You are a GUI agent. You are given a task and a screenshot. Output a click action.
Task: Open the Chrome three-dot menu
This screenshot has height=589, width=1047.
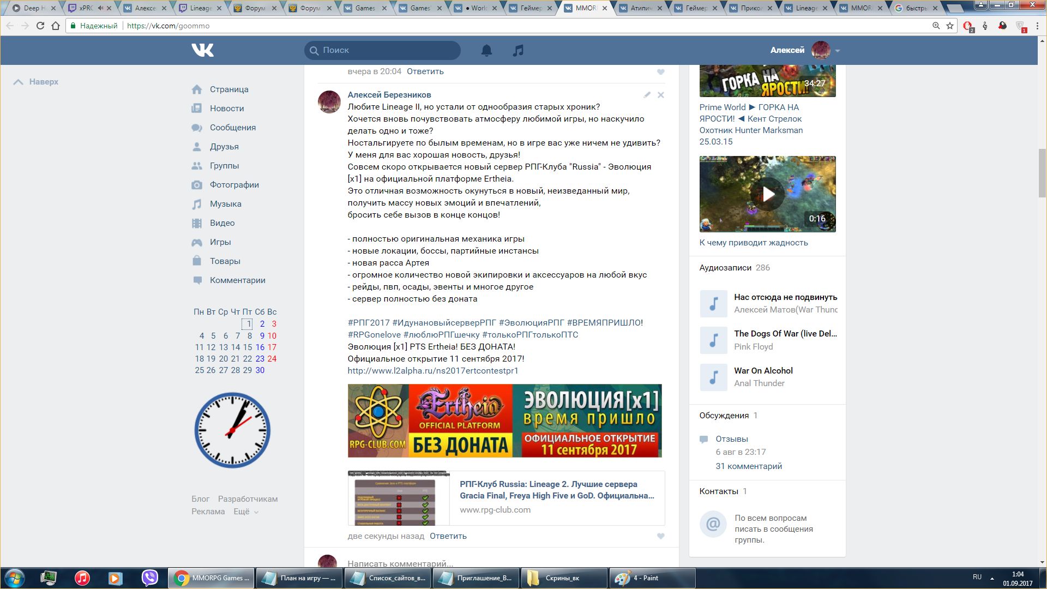coord(1037,26)
